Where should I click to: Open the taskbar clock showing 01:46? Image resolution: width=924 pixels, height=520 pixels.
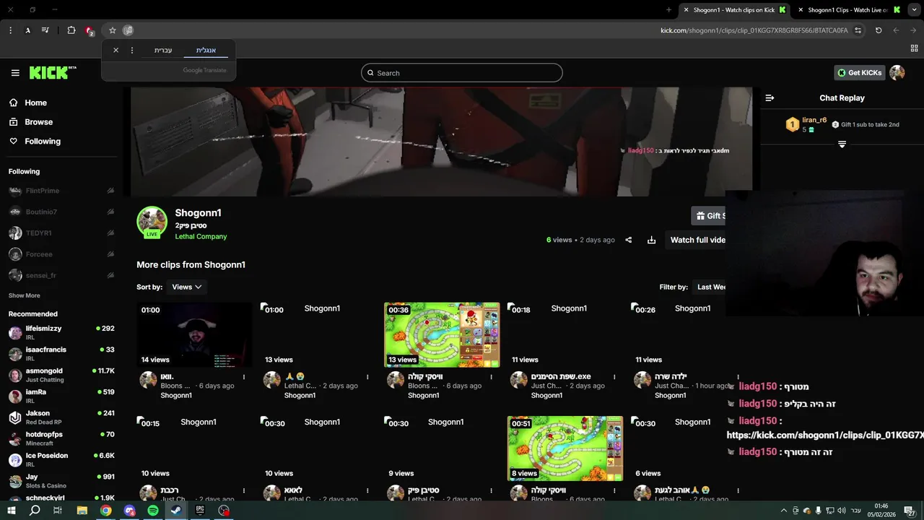point(881,510)
